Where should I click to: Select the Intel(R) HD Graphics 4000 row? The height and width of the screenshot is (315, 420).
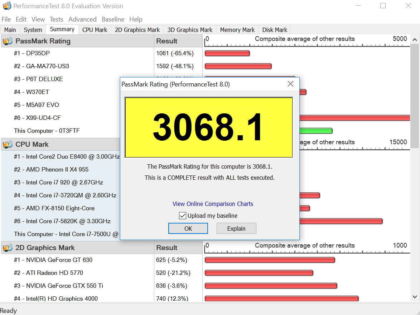[x=56, y=298]
